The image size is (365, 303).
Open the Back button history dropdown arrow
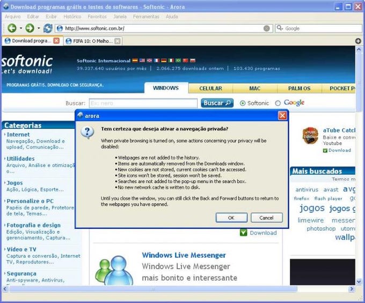21,28
